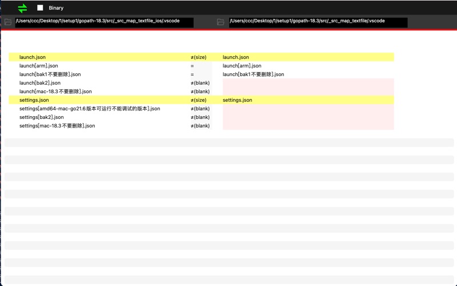Screen dimensions: 457x286
Task: Select launch[bak2].json in the left pane
Action: [x=40, y=83]
